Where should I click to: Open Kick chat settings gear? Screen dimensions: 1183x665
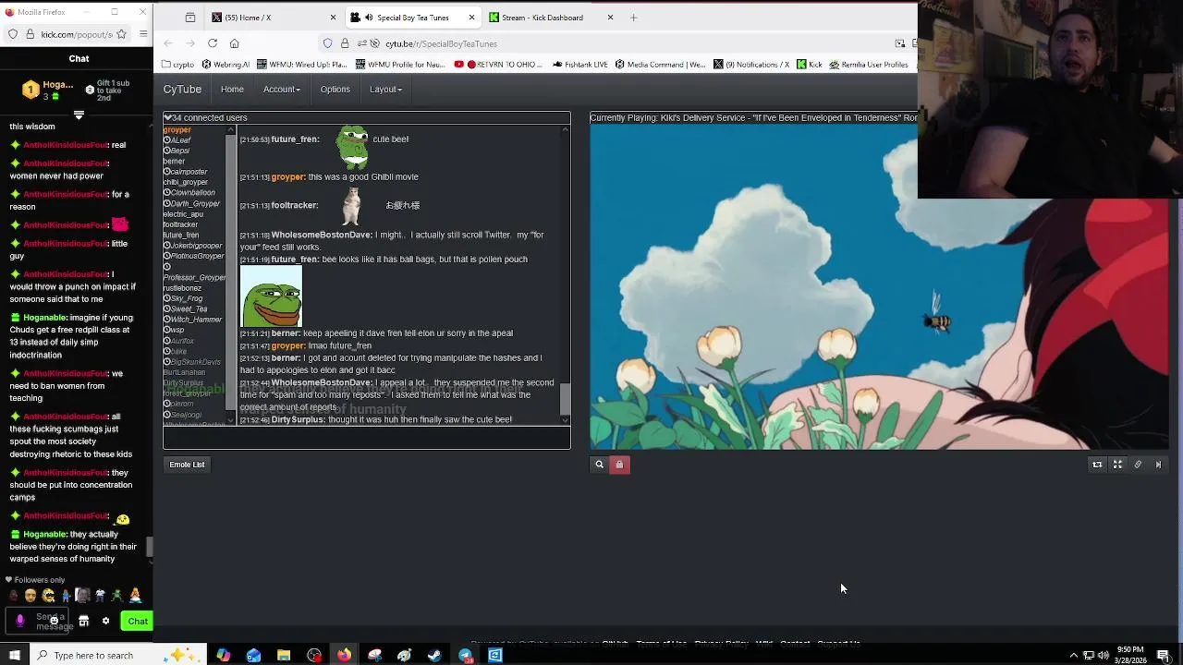pos(105,622)
